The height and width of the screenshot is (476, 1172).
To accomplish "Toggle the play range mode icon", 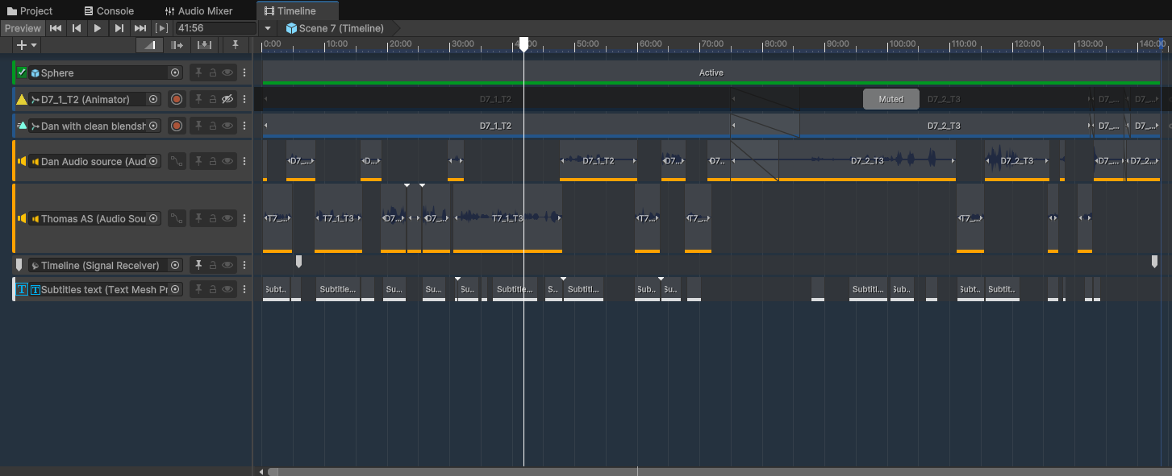I will (162, 28).
